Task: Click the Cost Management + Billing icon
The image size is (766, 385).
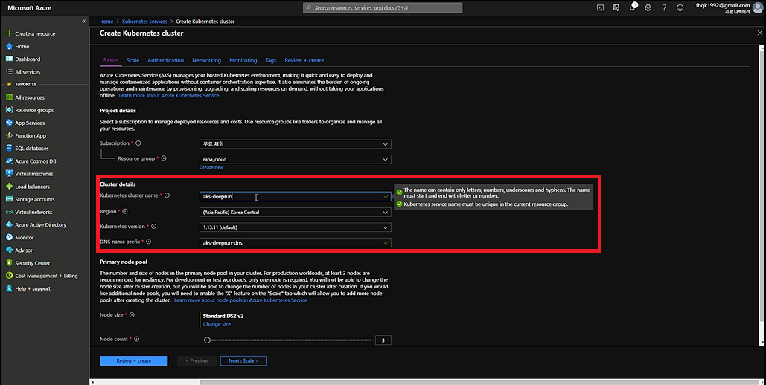Action: (9, 275)
